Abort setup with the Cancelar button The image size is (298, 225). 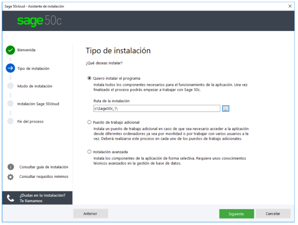click(273, 214)
